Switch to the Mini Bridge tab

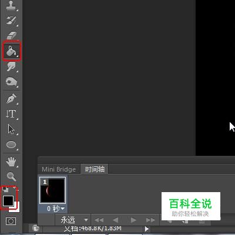tap(59, 169)
